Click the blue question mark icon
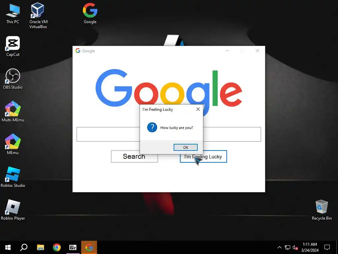The height and width of the screenshot is (254, 338). pos(152,127)
